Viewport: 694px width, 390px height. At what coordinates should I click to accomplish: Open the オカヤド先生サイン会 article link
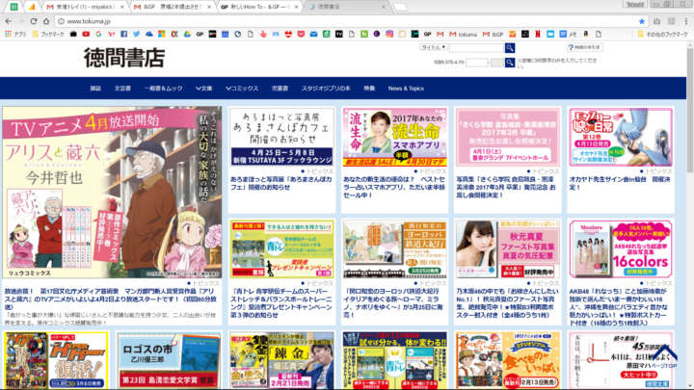(x=620, y=184)
